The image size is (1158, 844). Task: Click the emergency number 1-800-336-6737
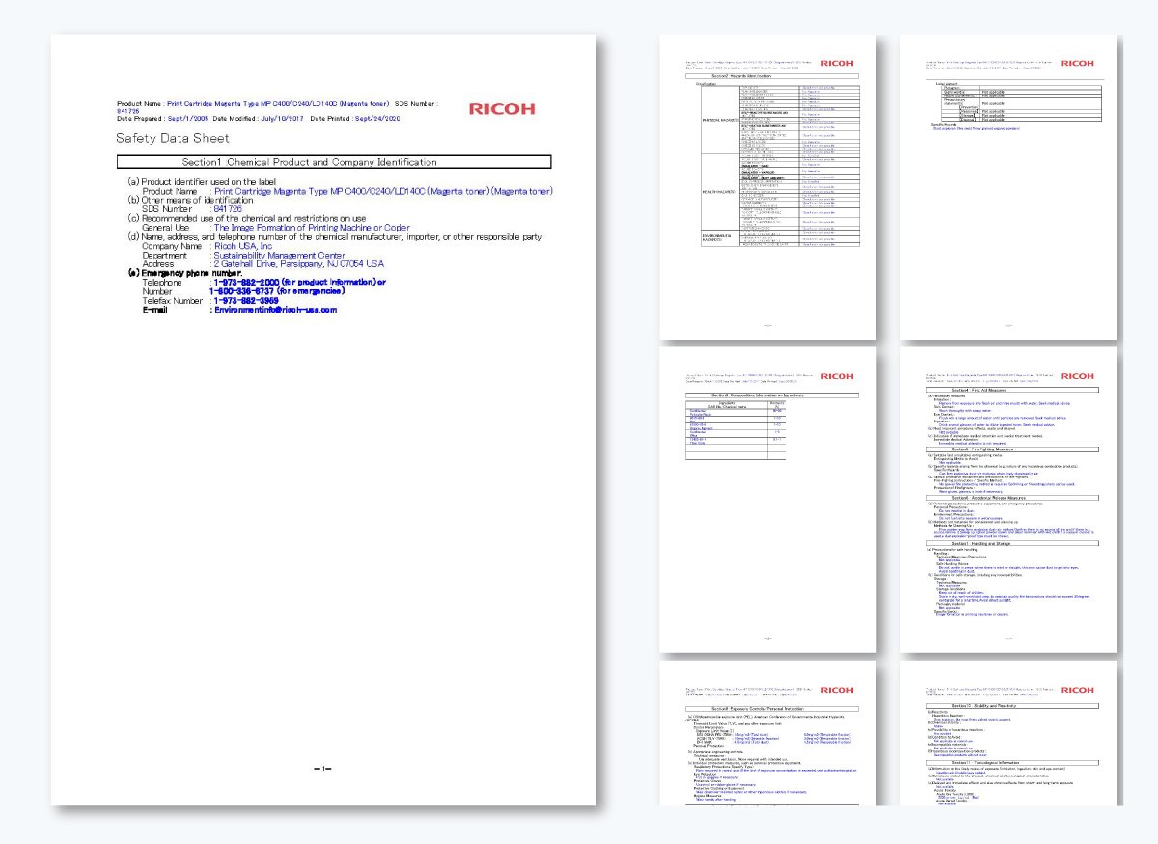click(x=241, y=291)
